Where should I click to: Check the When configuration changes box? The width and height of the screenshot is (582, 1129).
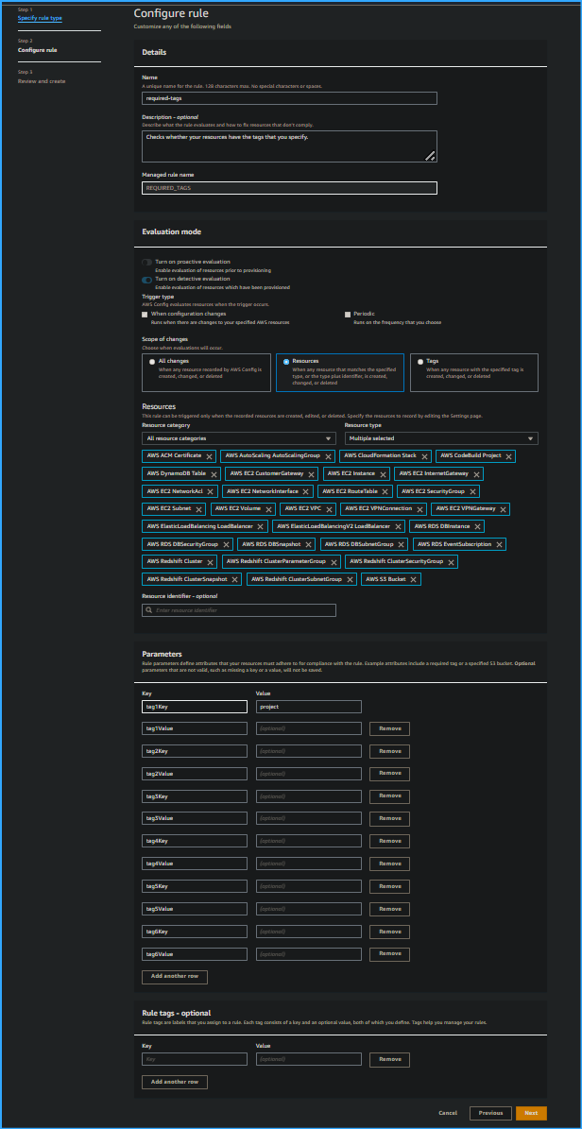[145, 315]
